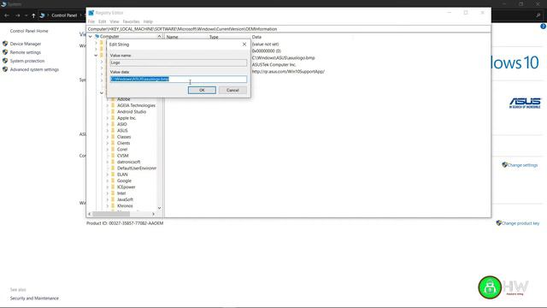
Task: Click the tree horizontal scroll right arrow
Action: [154, 214]
